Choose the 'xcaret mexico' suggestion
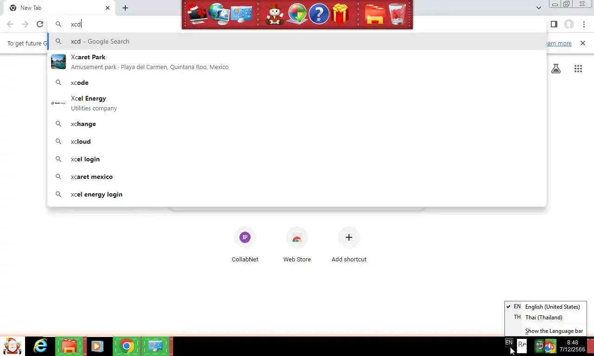The width and height of the screenshot is (594, 356). [x=297, y=177]
